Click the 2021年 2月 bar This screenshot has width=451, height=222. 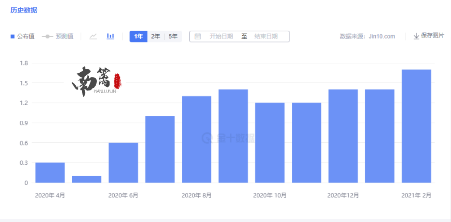[x=416, y=126]
